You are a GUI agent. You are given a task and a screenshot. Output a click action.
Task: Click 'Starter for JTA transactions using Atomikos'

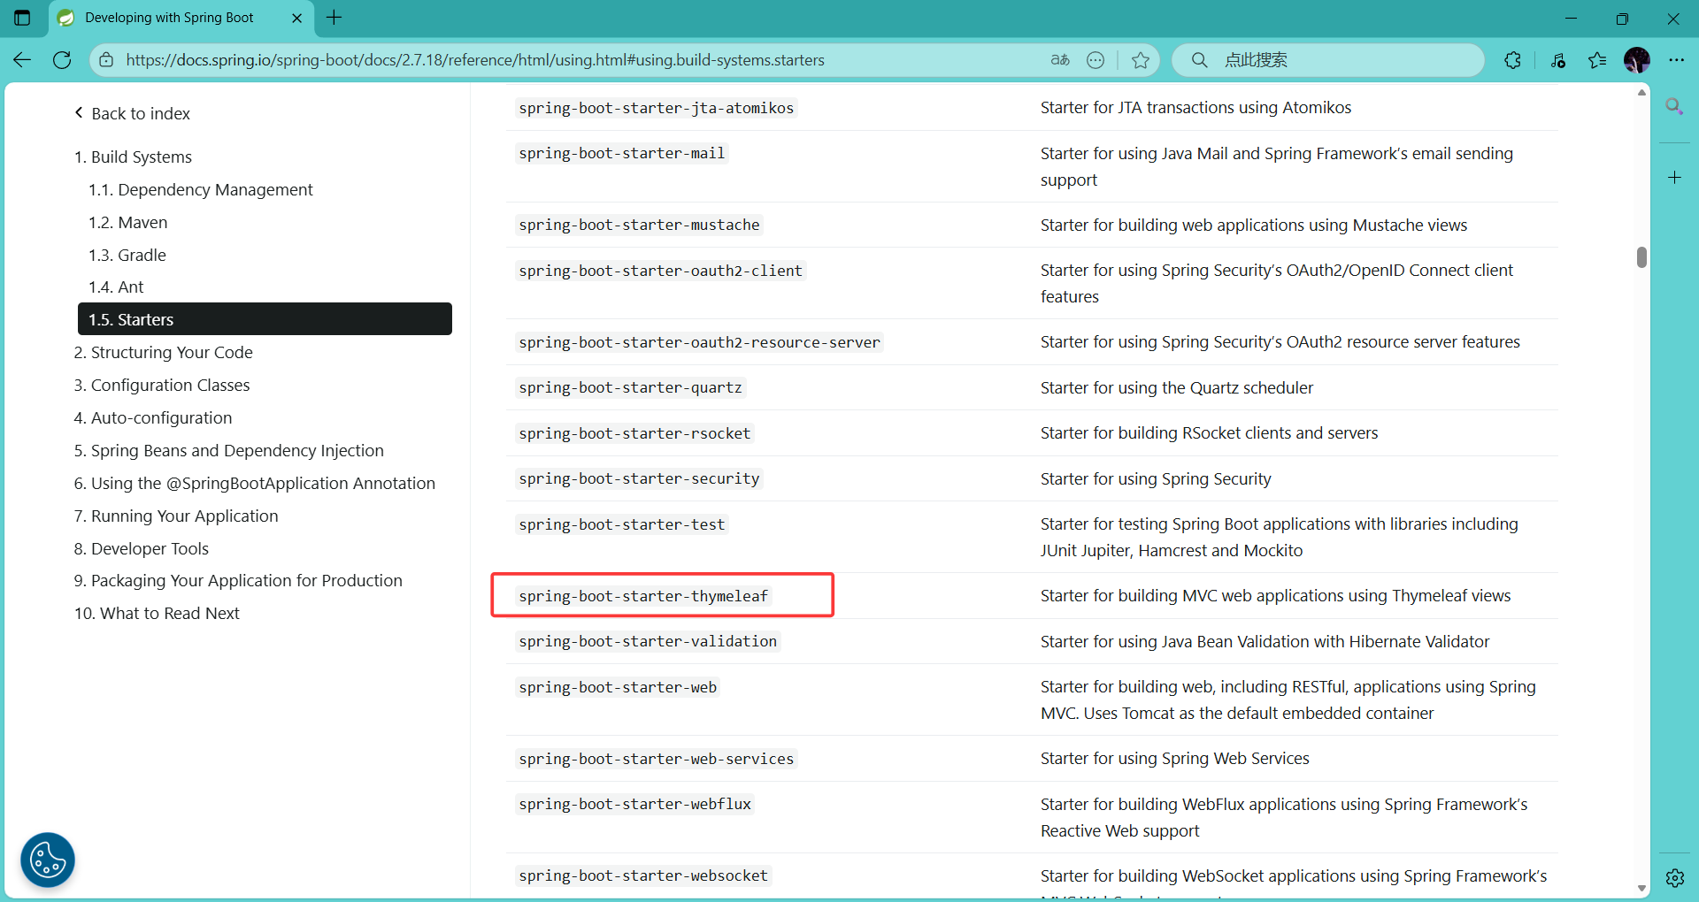click(x=1196, y=107)
